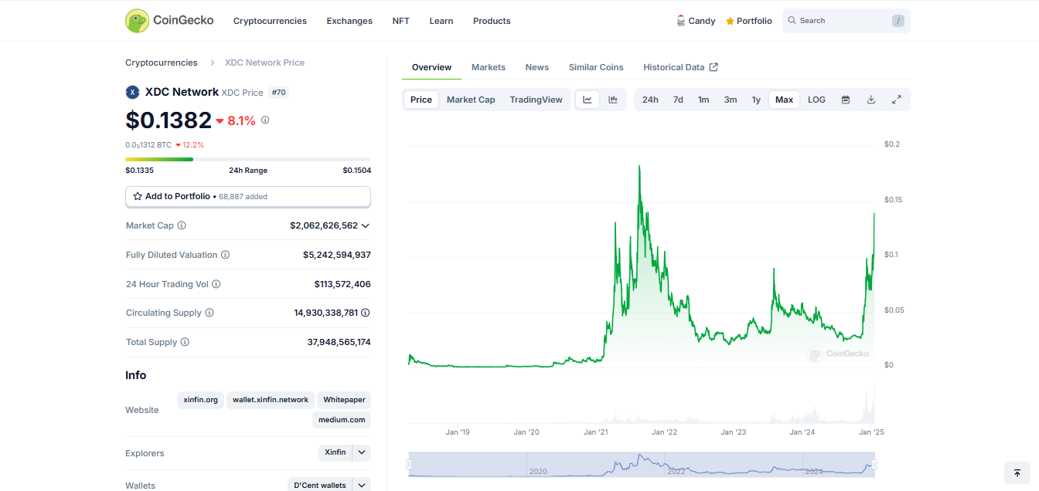Show Fully Diluted Valuation info icon
The width and height of the screenshot is (1039, 491).
pos(225,255)
